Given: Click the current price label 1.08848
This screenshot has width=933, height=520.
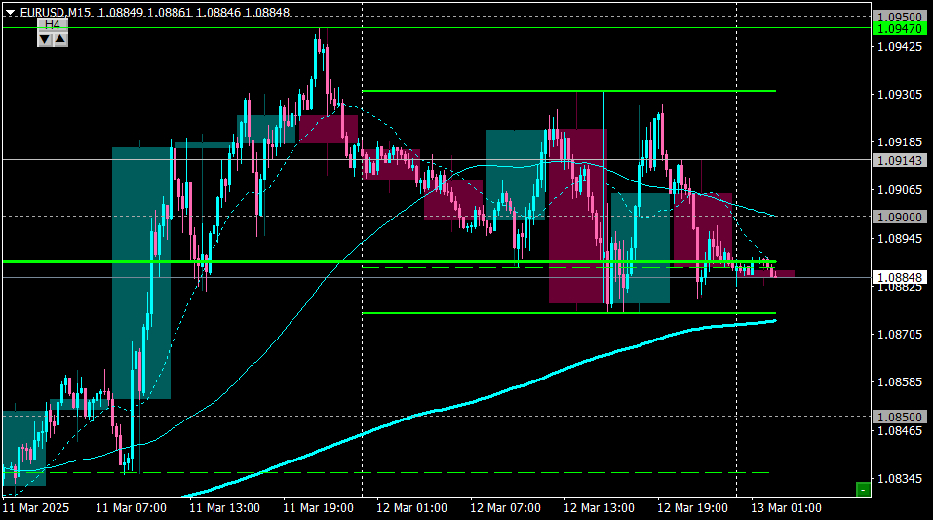Looking at the screenshot, I should click(900, 278).
